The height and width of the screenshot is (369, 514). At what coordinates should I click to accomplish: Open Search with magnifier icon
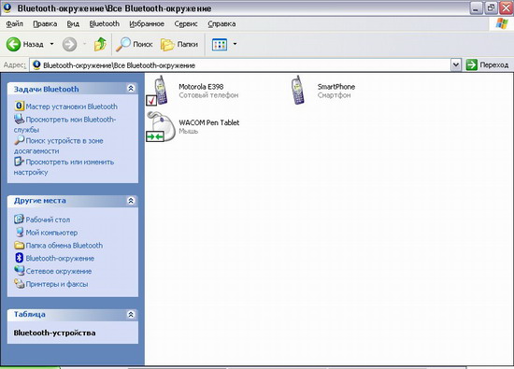pos(135,44)
